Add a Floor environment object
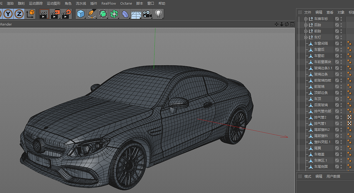The image size is (354, 193). 136,14
